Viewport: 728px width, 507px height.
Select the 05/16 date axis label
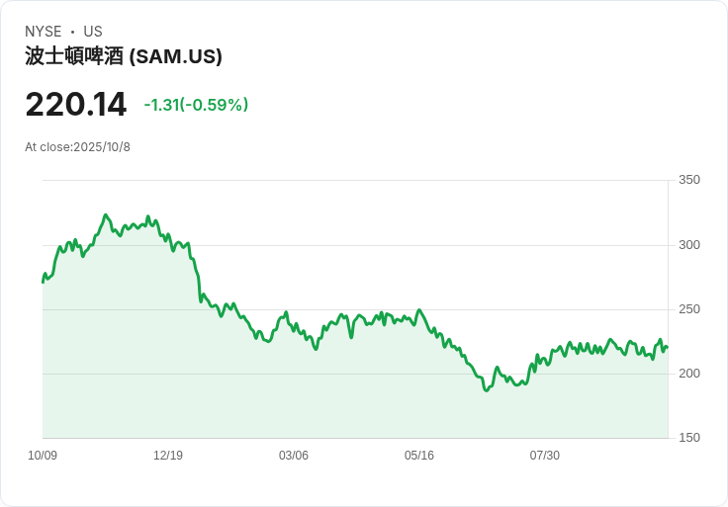tap(419, 456)
